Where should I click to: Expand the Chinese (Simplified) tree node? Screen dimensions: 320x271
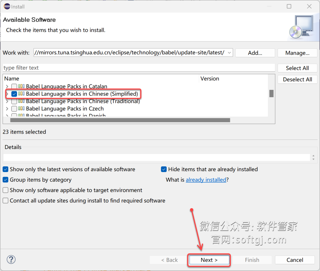pos(7,94)
